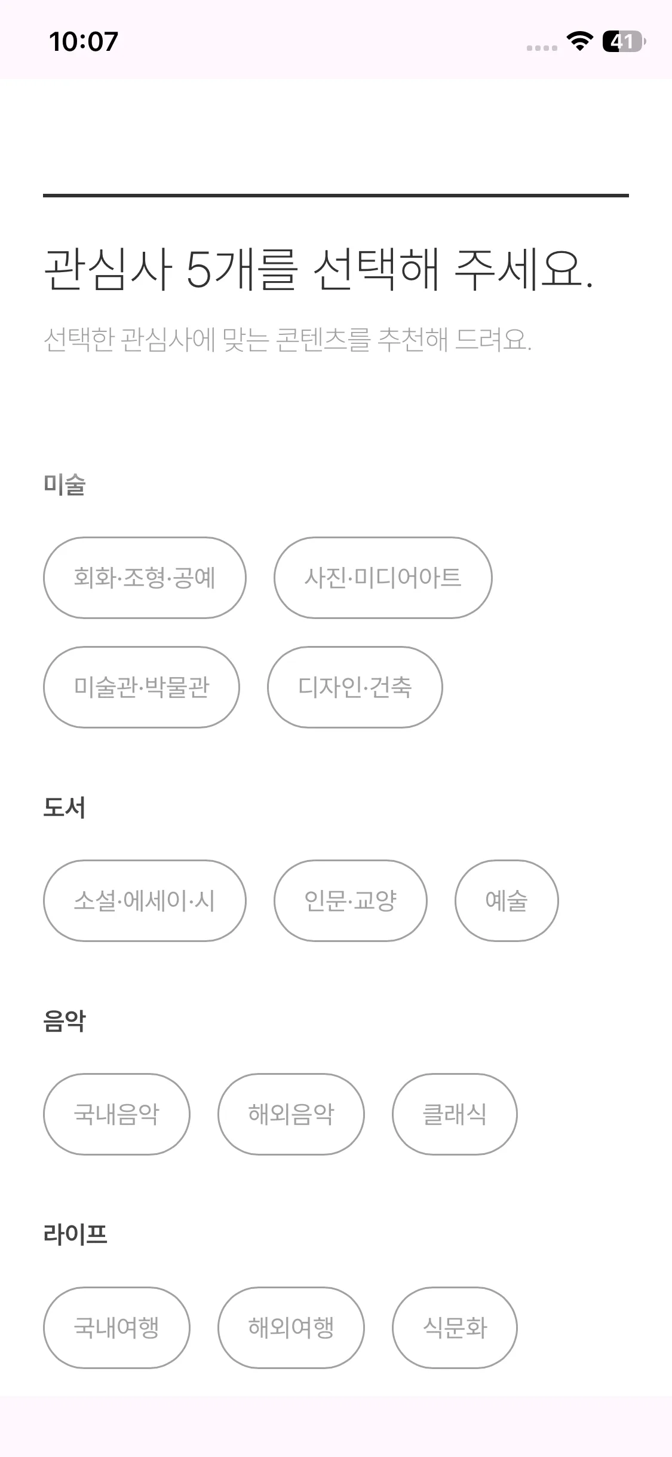Tap the status bar clock
672x1457 pixels.
84,42
